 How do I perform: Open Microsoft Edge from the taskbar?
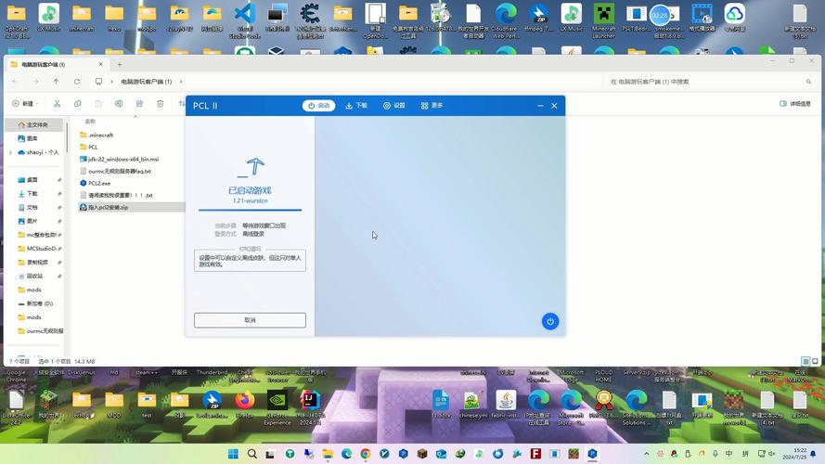click(x=347, y=454)
